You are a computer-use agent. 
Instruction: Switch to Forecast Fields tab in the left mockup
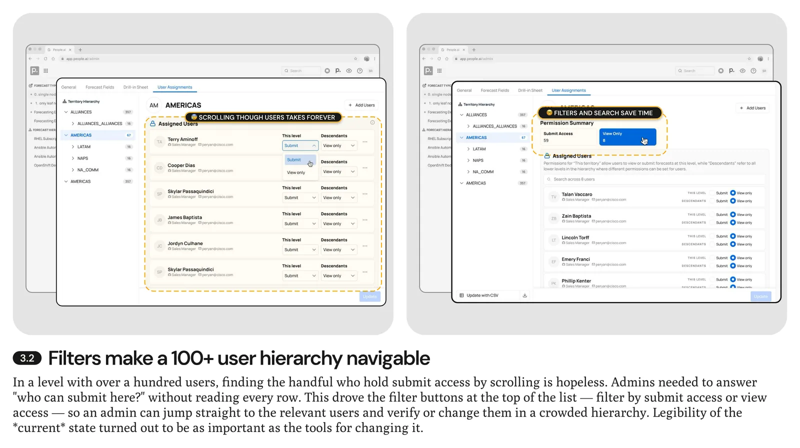tap(100, 87)
